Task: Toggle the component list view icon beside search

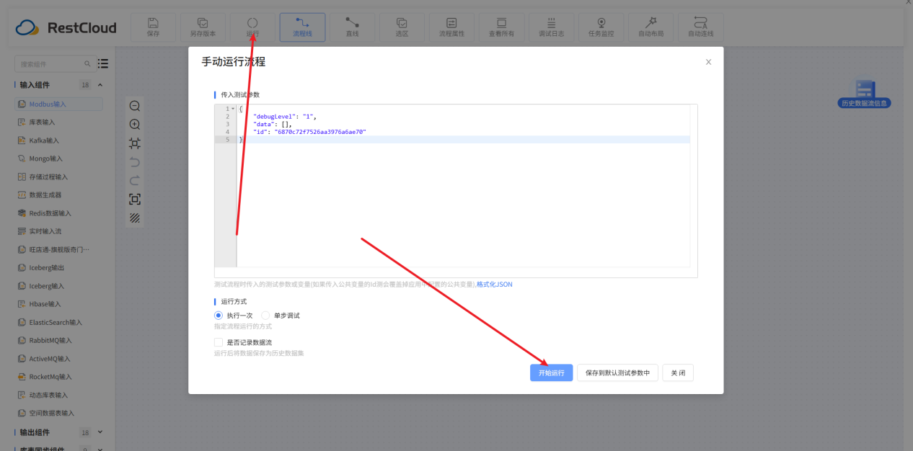Action: tap(103, 63)
